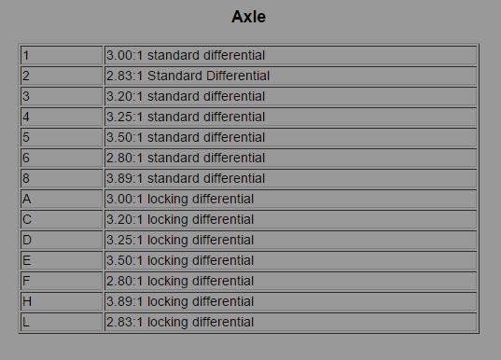Select the axle code 2 cell
501x360 pixels.
[x=62, y=76]
